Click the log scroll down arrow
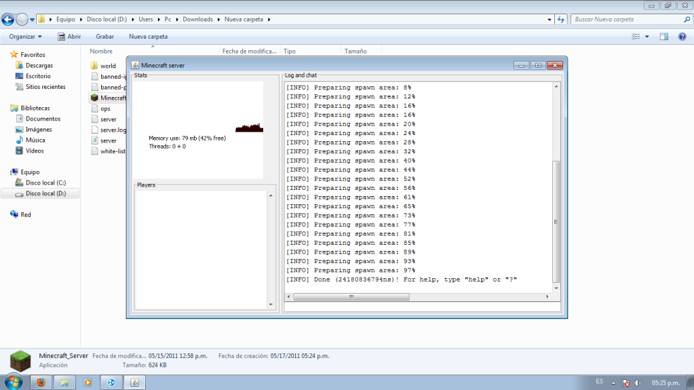694x390 pixels. click(556, 288)
